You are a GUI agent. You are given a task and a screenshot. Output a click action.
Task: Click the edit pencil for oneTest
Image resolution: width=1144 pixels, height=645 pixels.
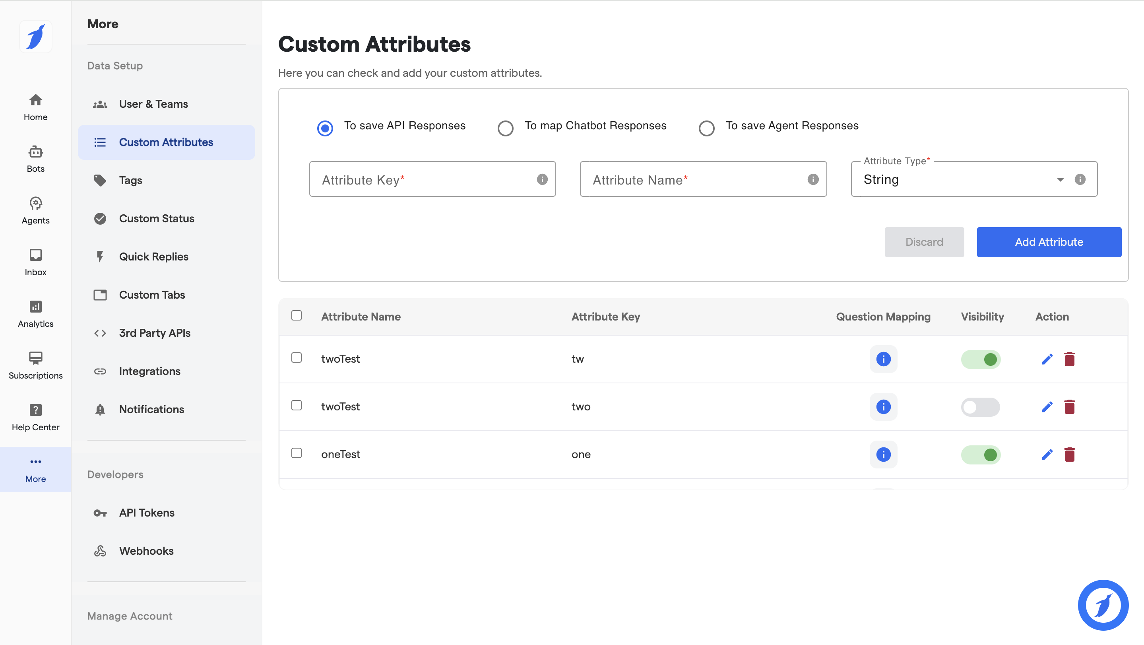coord(1047,455)
